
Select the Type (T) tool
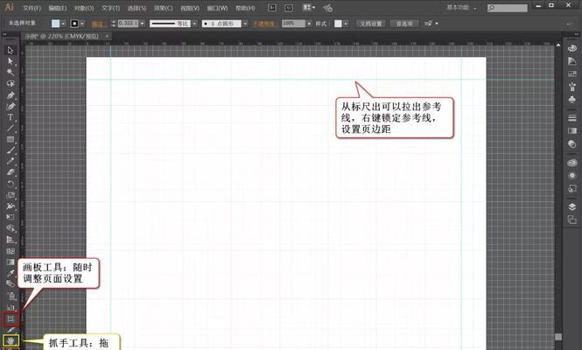[11, 117]
